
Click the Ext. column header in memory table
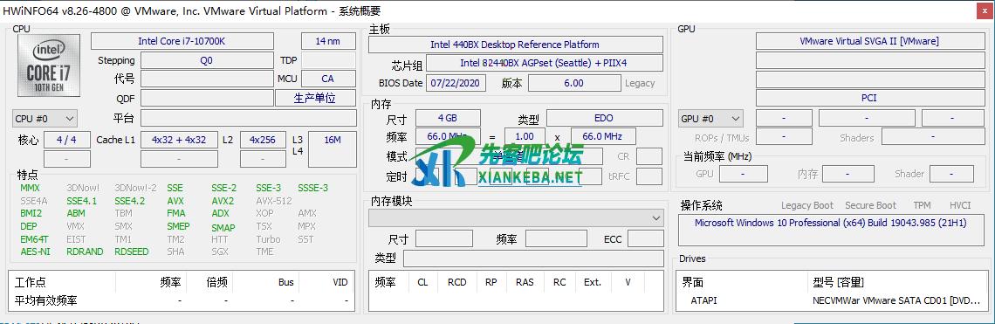[x=593, y=283]
